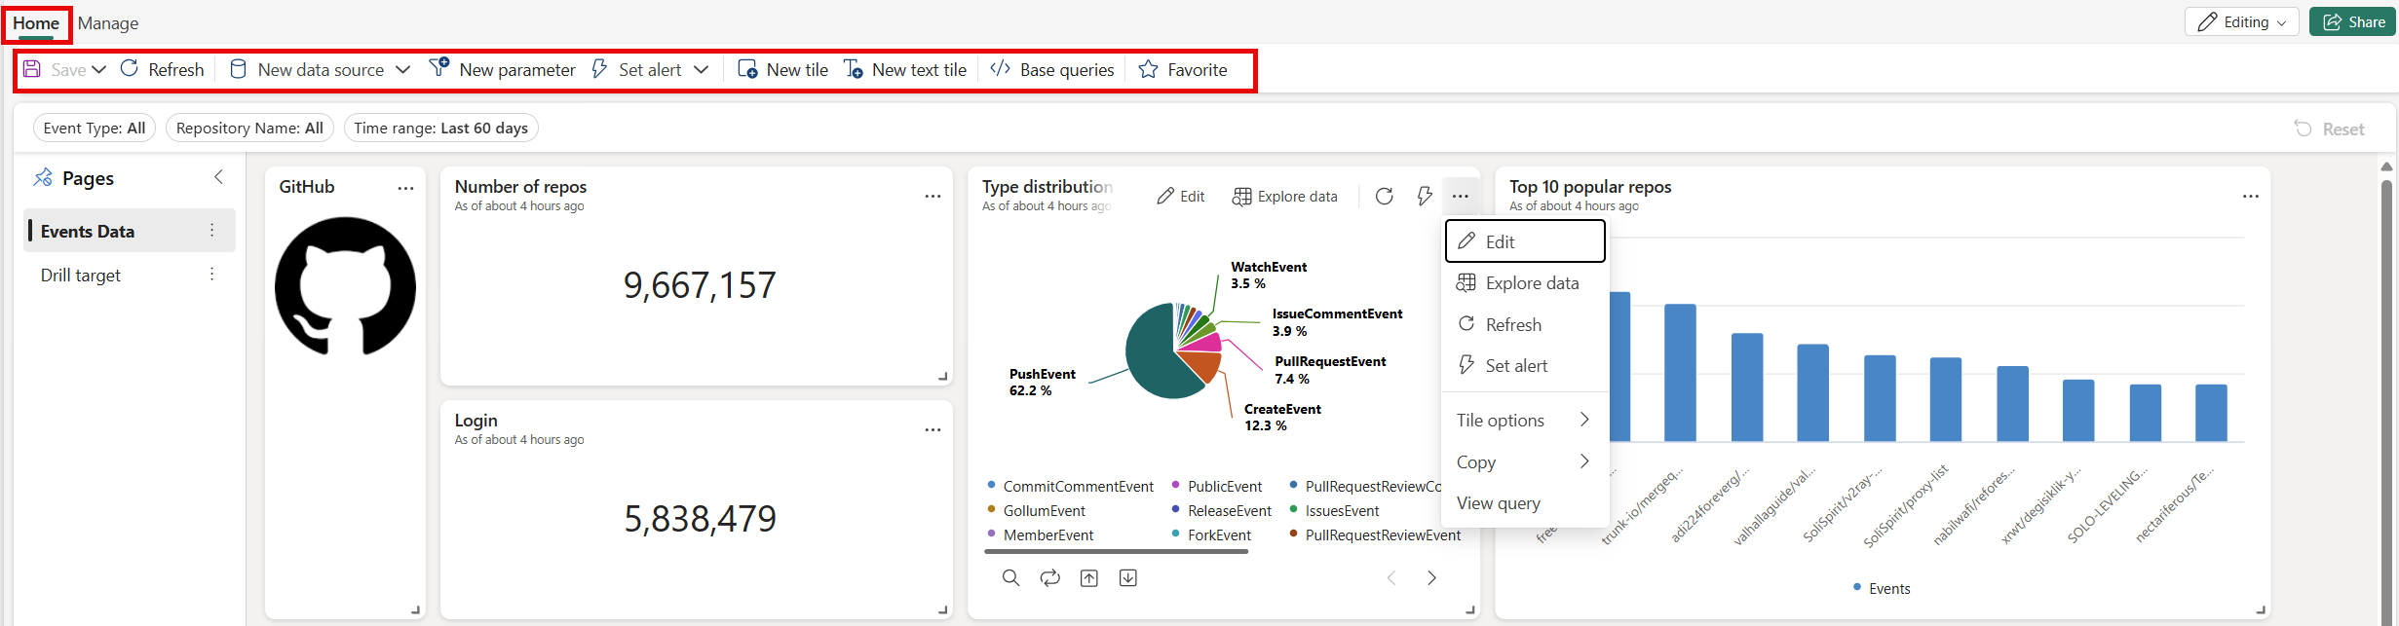Open the Time range filter
Viewport: 2399px width, 626px height.
[x=440, y=129]
